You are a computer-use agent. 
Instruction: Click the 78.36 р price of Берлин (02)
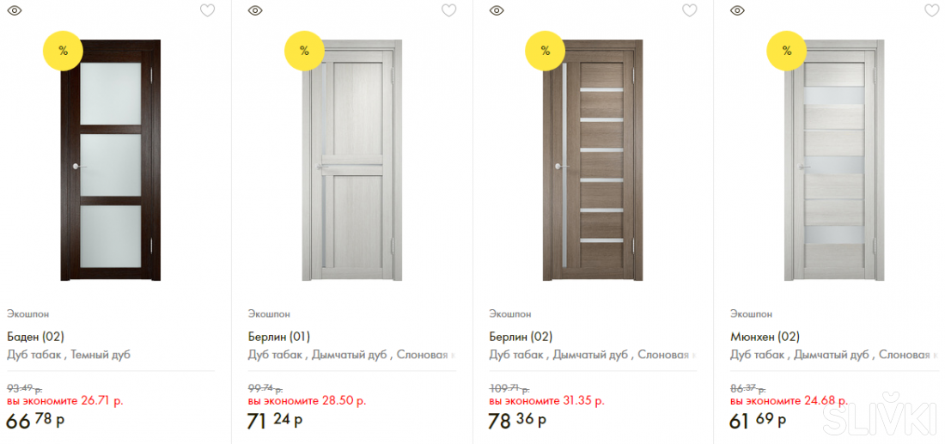tap(519, 421)
